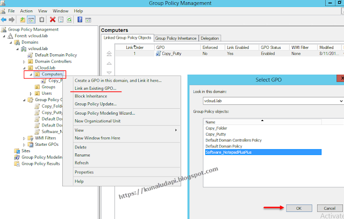The height and width of the screenshot is (219, 344).
Task: Click the blue Back arrow in toolbar
Action: click(4, 20)
